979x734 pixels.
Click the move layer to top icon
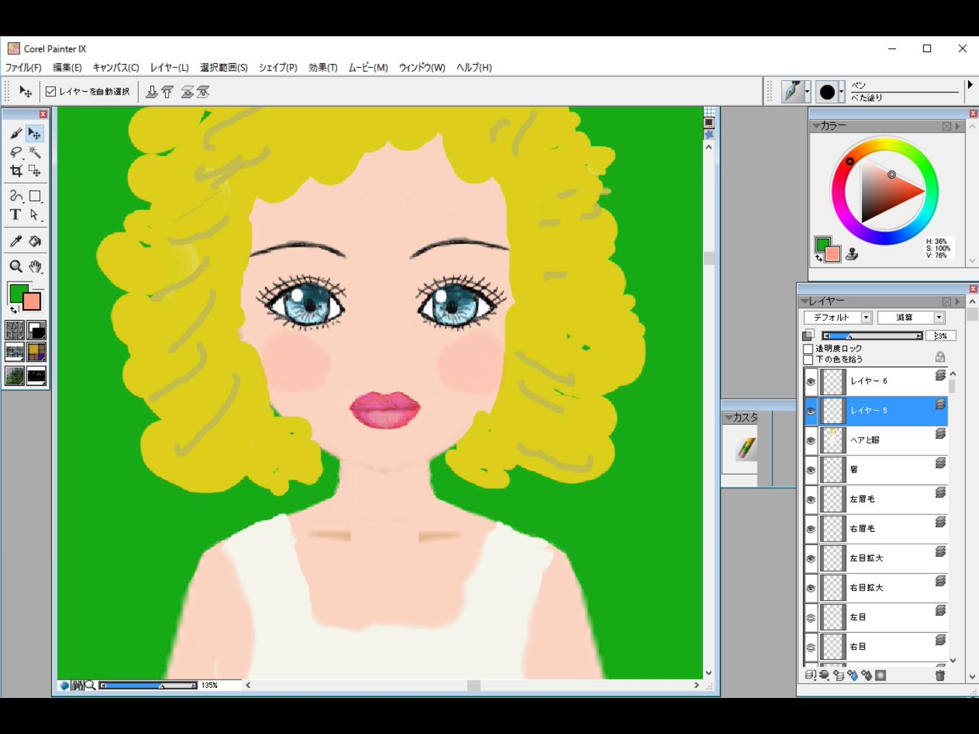click(x=167, y=92)
